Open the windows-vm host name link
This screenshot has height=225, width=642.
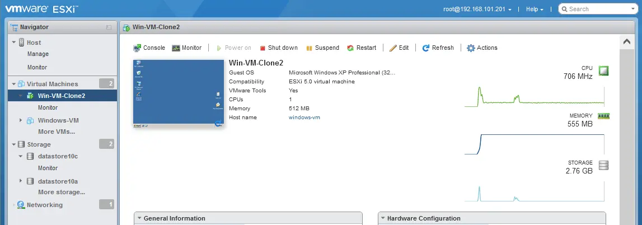(x=304, y=118)
